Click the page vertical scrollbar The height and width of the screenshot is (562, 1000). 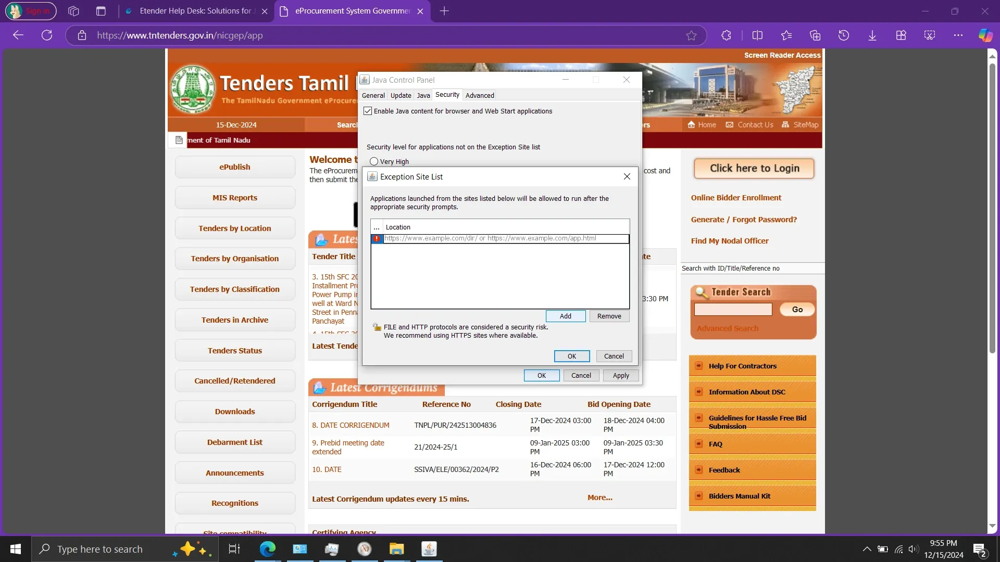coord(992,208)
